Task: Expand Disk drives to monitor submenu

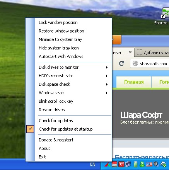Action: click(68, 67)
